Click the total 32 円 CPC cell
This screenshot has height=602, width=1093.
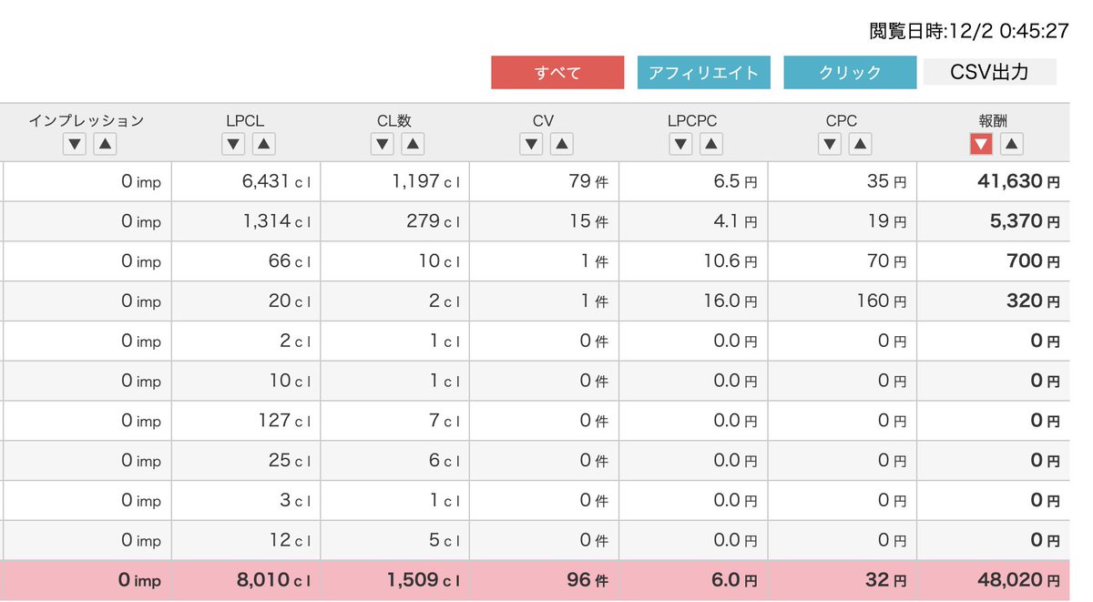(843, 580)
